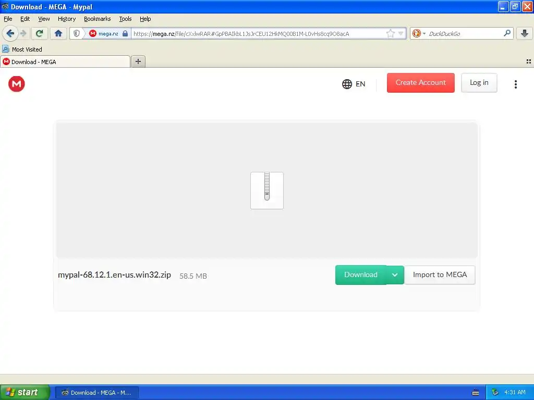Click the Create Account button
This screenshot has height=400, width=534.
click(421, 83)
